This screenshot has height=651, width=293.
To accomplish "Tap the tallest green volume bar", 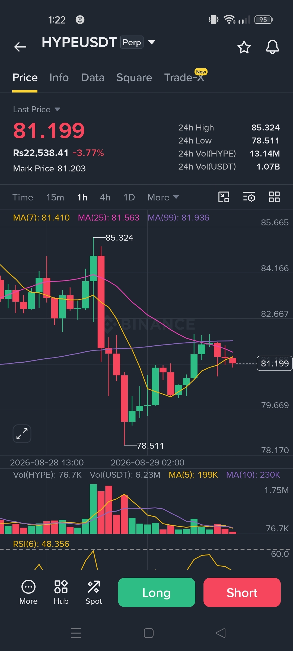I will point(93,509).
